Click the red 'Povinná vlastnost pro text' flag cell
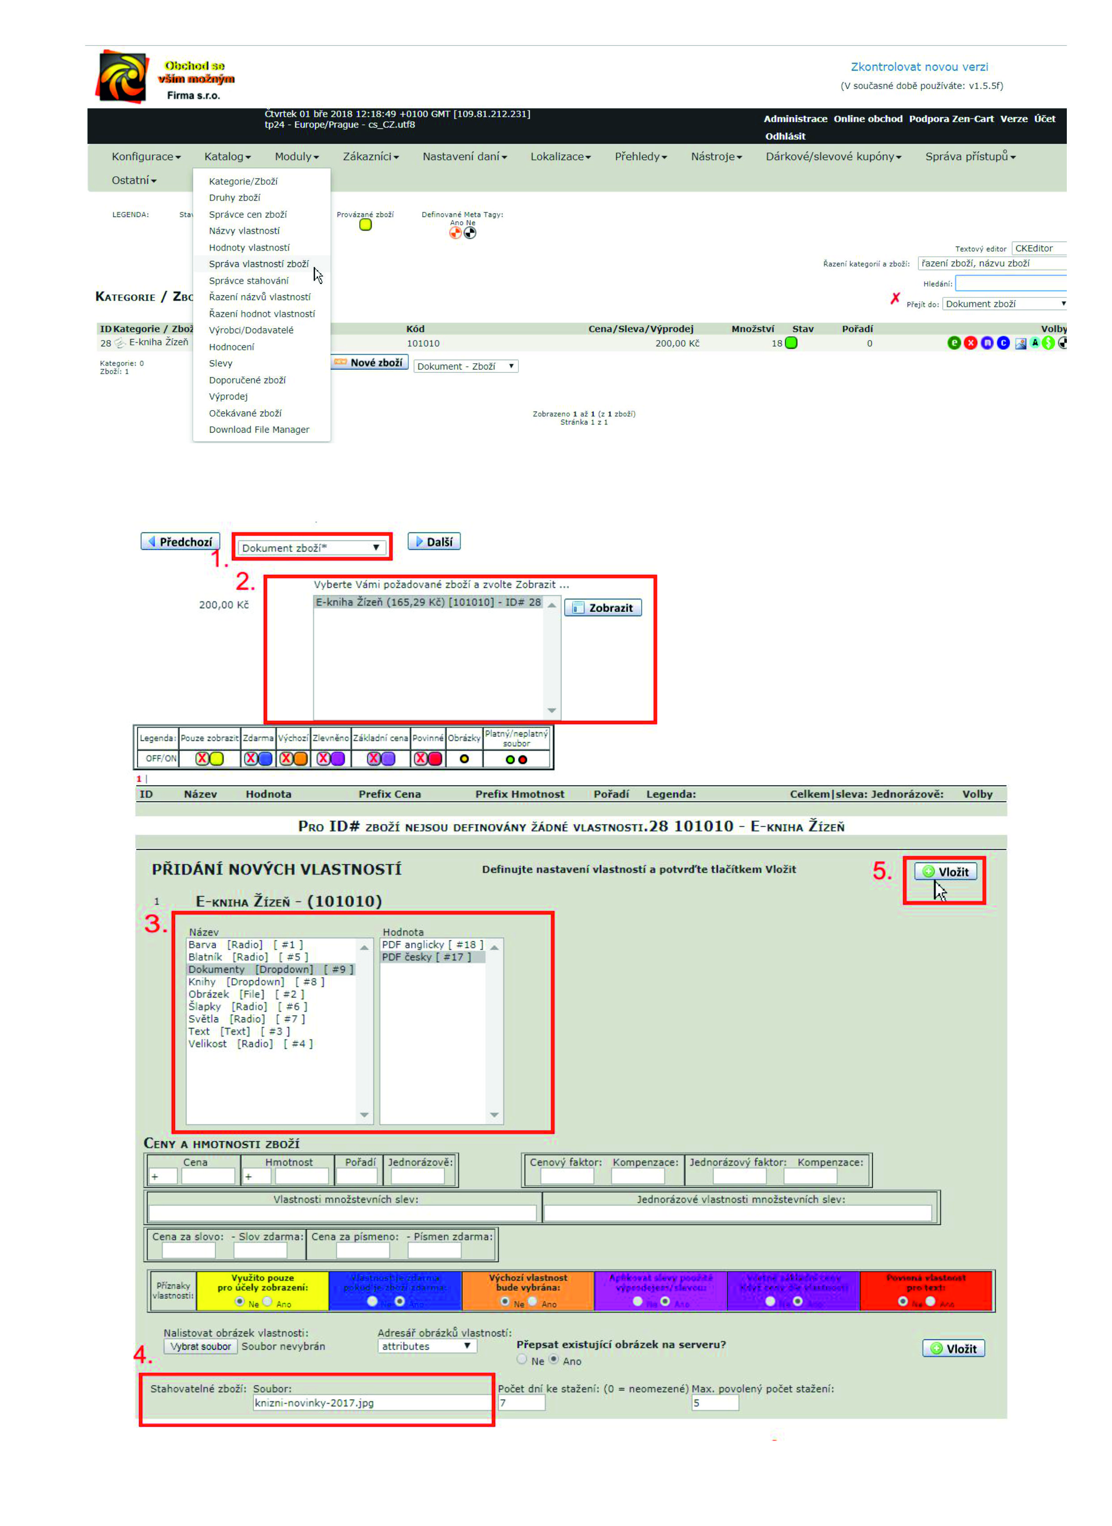The height and width of the screenshot is (1526, 1112). [925, 1282]
